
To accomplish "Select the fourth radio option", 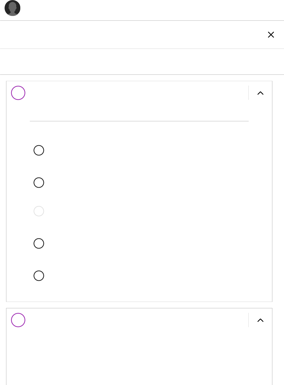I will [39, 243].
